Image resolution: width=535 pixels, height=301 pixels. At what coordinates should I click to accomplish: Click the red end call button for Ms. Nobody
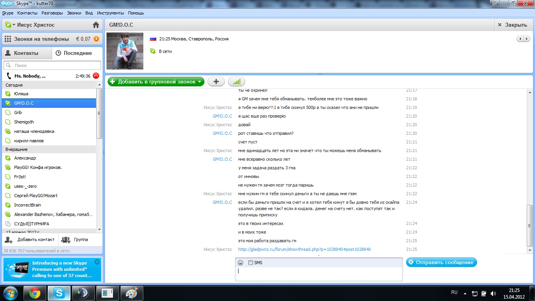[96, 76]
